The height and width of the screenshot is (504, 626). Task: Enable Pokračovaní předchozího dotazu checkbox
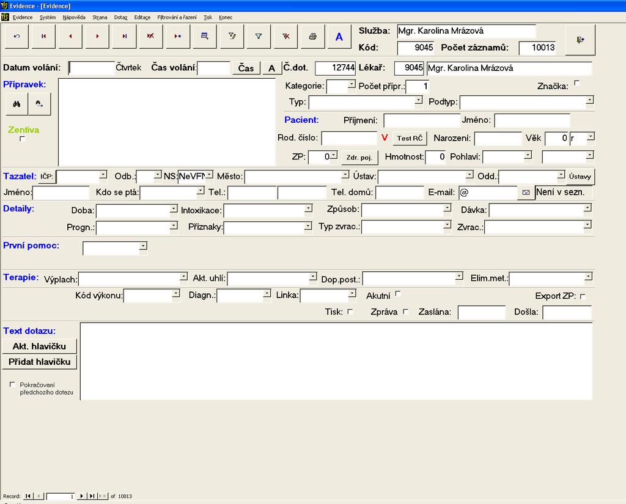tap(12, 385)
